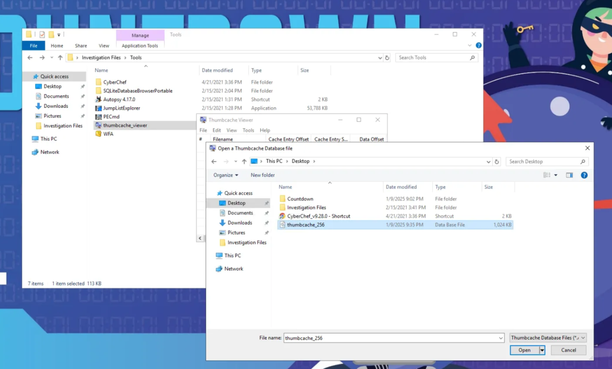Image resolution: width=612 pixels, height=369 pixels.
Task: Open the Application Tools ribbon tab
Action: (x=140, y=46)
